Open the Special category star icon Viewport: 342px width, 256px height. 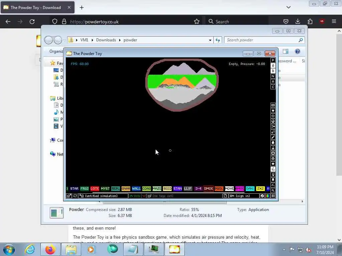tap(273, 164)
